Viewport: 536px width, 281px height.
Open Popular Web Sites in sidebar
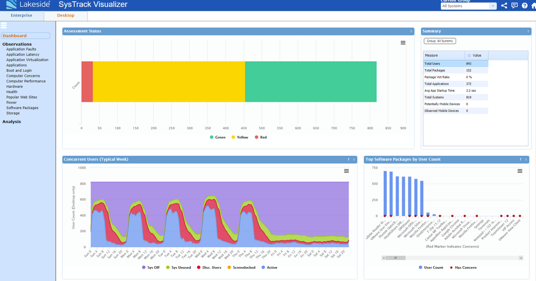pos(22,97)
